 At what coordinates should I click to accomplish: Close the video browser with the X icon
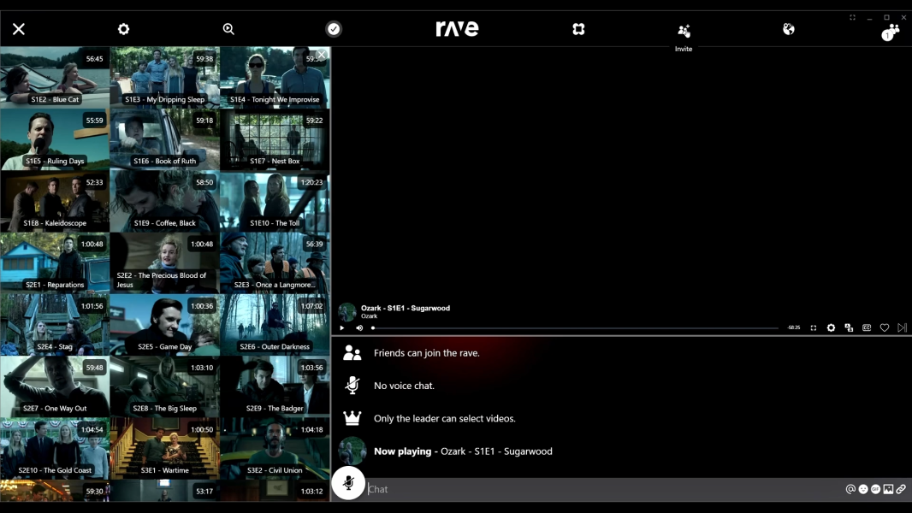pos(19,29)
